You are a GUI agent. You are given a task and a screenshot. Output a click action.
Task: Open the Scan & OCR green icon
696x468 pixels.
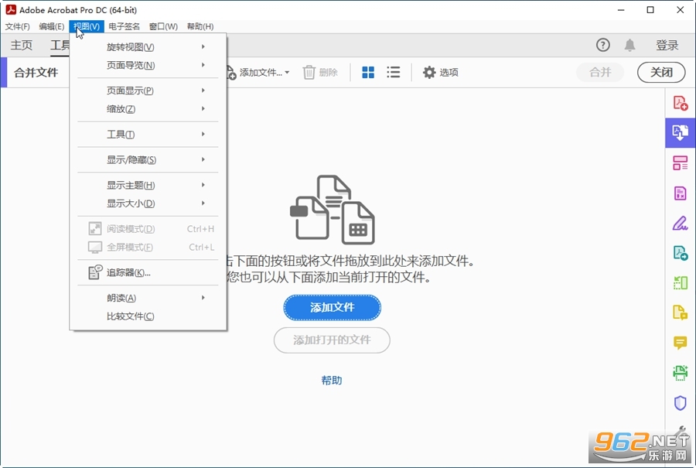pos(680,373)
